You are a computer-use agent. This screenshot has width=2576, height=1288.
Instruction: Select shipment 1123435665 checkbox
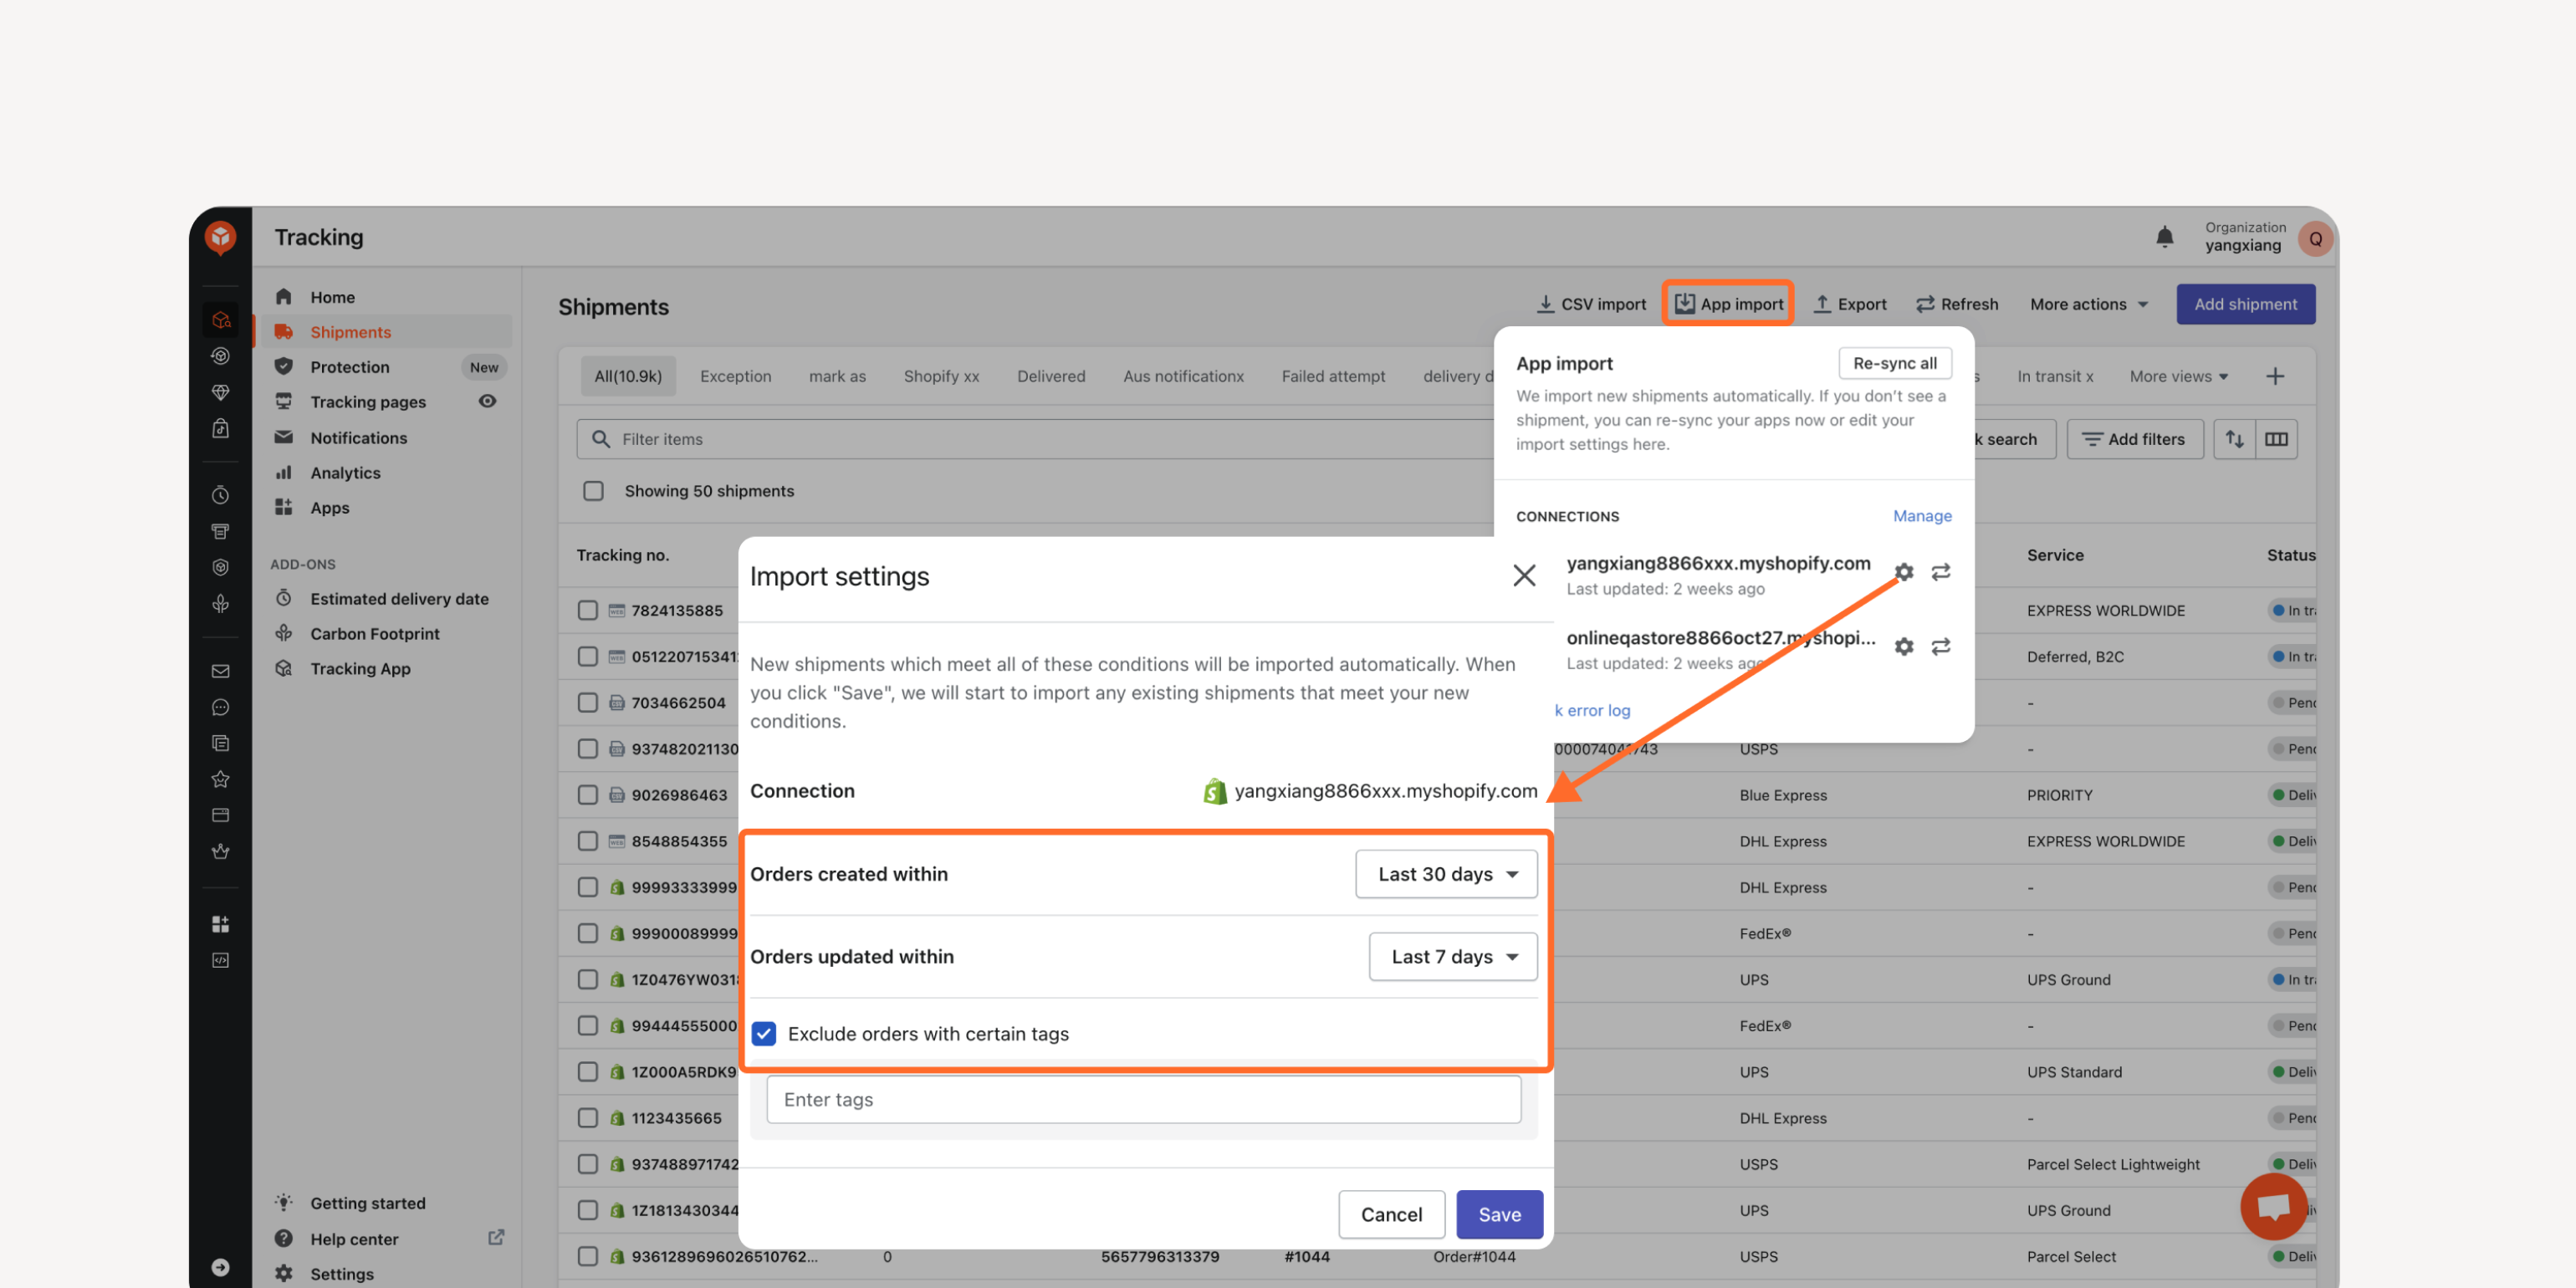click(x=588, y=1118)
